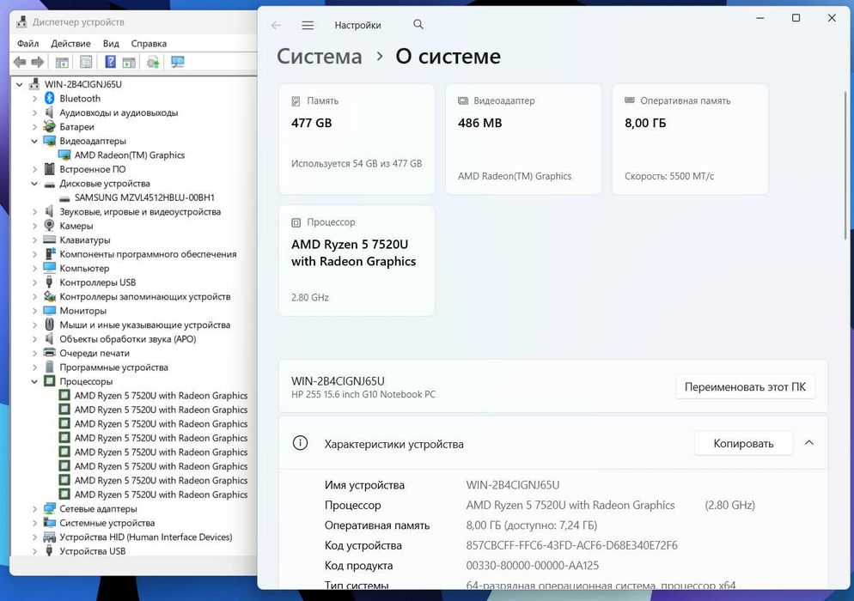Click the Bluetooth icon in device tree
Image resolution: width=854 pixels, height=601 pixels.
pyautogui.click(x=50, y=98)
